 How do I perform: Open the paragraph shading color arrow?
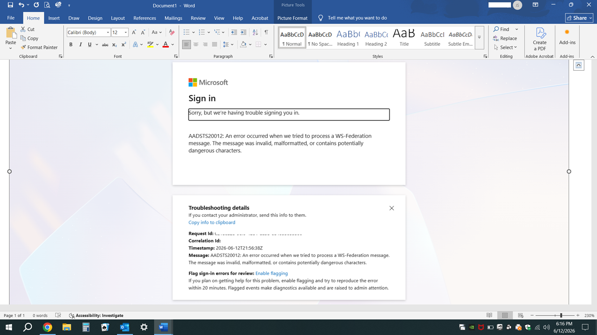(251, 45)
